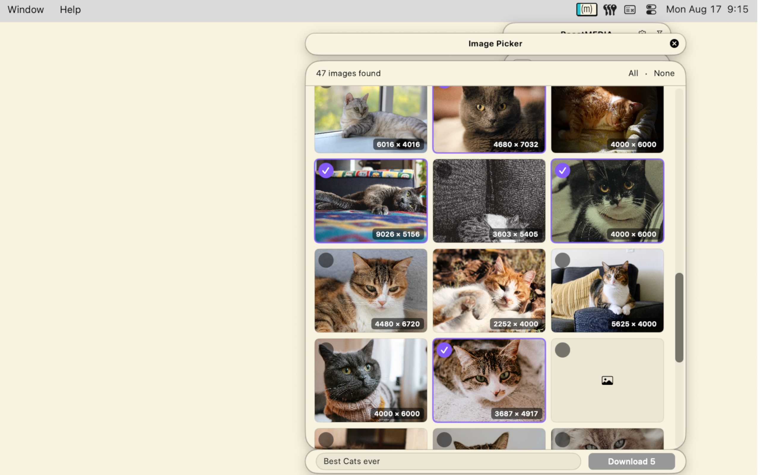760x475 pixels.
Task: Select the 4480 × 6720 calico cat checkbox
Action: pyautogui.click(x=326, y=260)
